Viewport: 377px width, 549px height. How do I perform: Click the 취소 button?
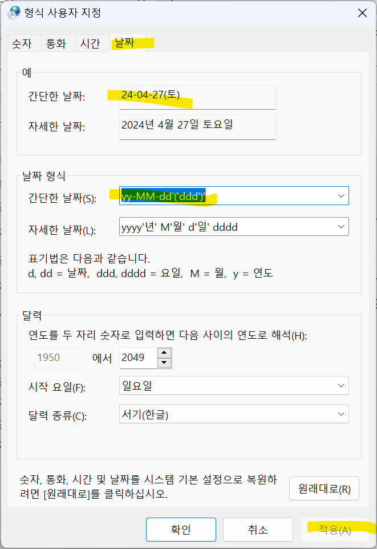point(258,530)
